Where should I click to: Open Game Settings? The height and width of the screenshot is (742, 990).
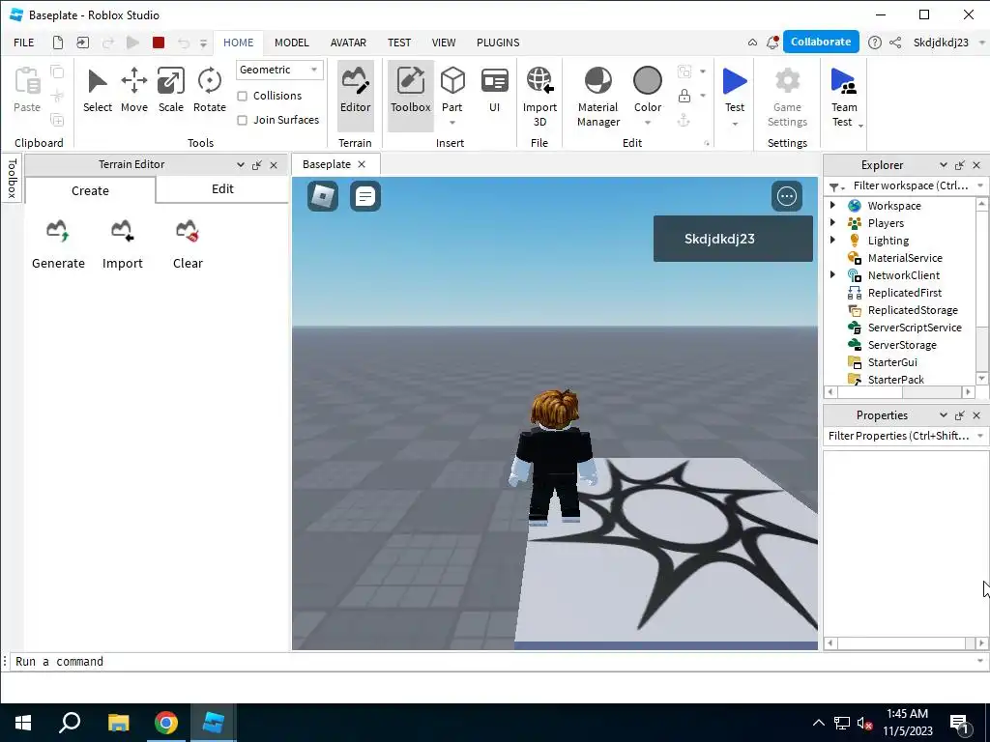[787, 96]
